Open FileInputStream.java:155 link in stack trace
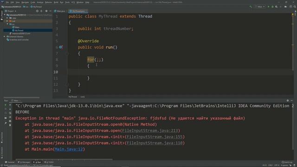The width and height of the screenshot is (297, 167). (x=155, y=137)
